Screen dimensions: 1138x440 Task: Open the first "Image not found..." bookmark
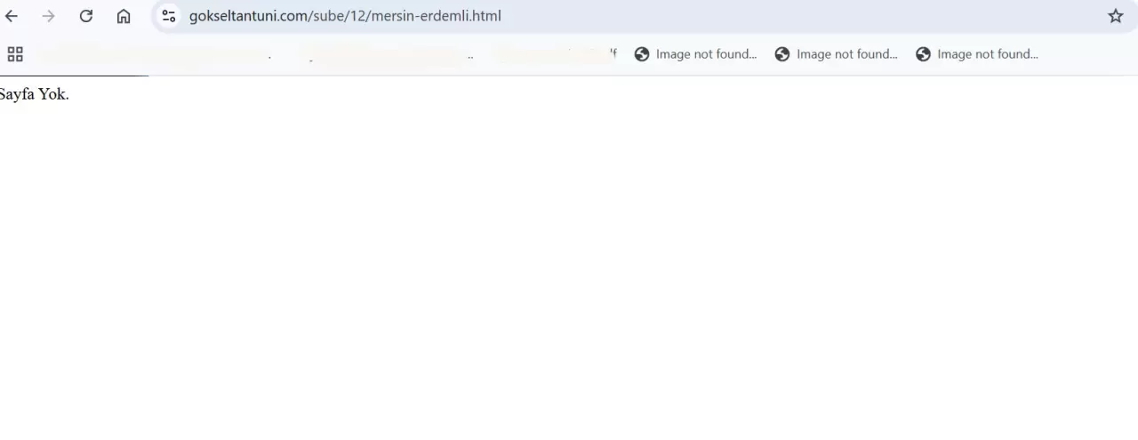pos(695,54)
